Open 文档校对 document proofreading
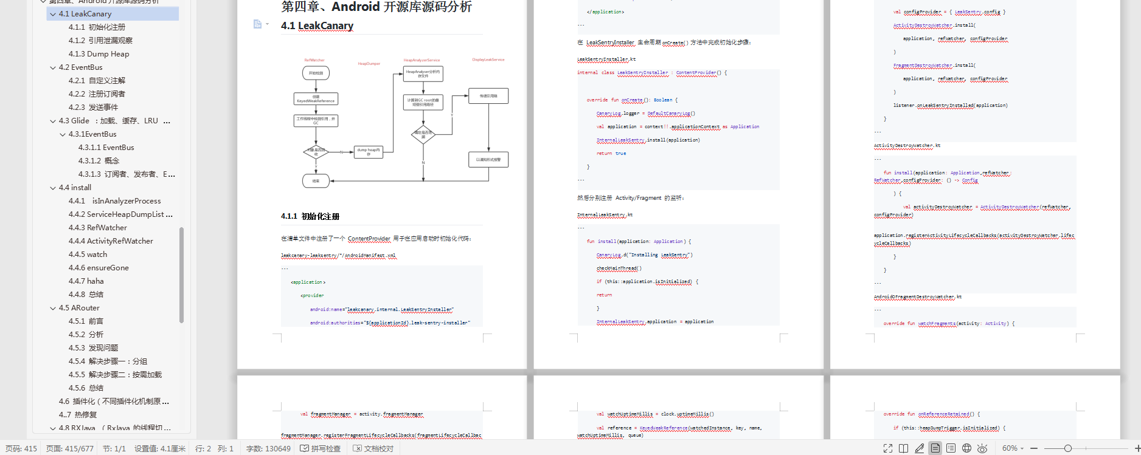 click(373, 449)
